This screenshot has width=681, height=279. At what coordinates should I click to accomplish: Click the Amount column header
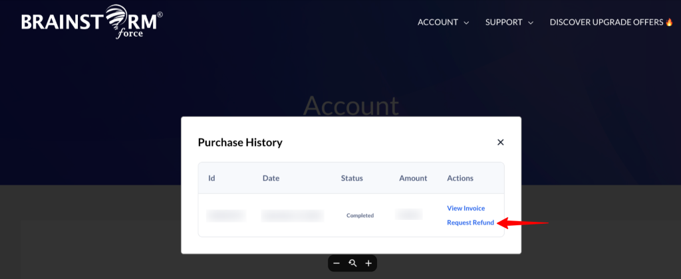point(412,179)
